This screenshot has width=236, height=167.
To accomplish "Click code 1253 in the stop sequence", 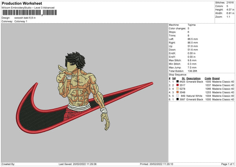I will [208, 93].
